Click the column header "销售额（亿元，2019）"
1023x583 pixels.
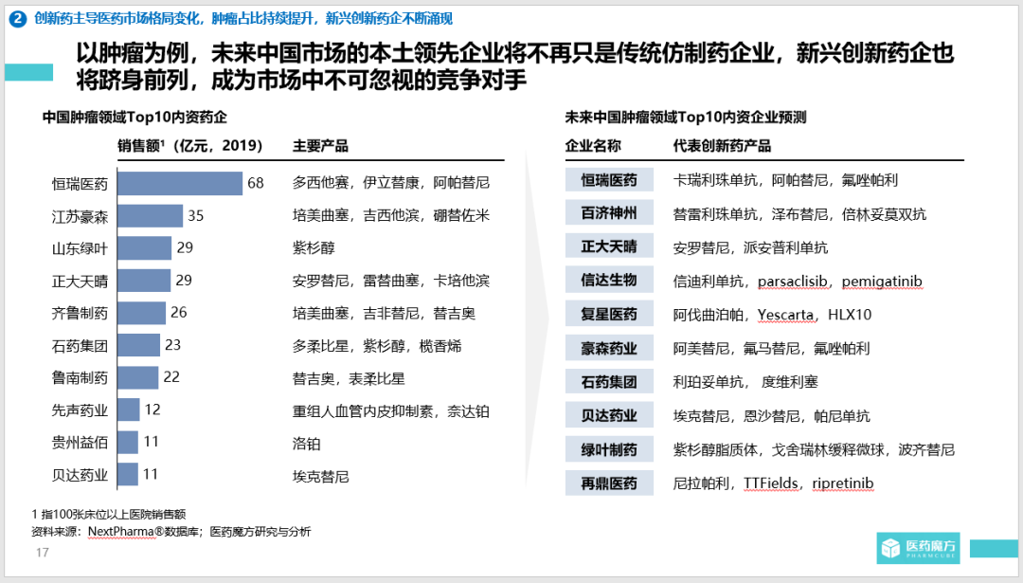point(189,146)
